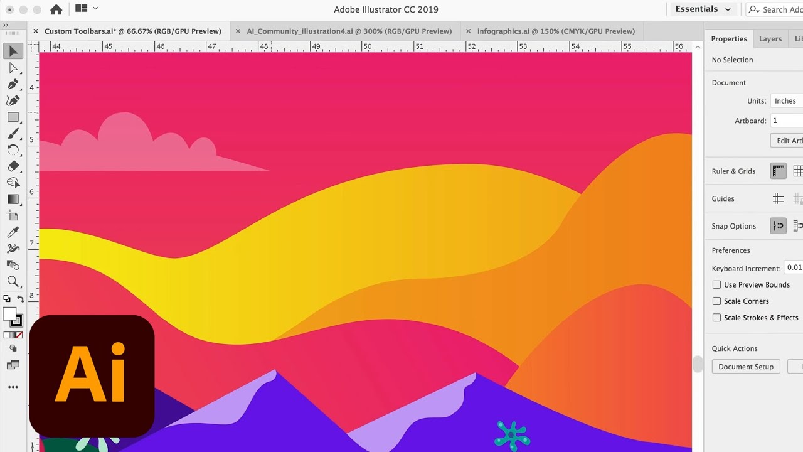Click the teal splat shape on canvas
The width and height of the screenshot is (803, 452).
point(512,435)
